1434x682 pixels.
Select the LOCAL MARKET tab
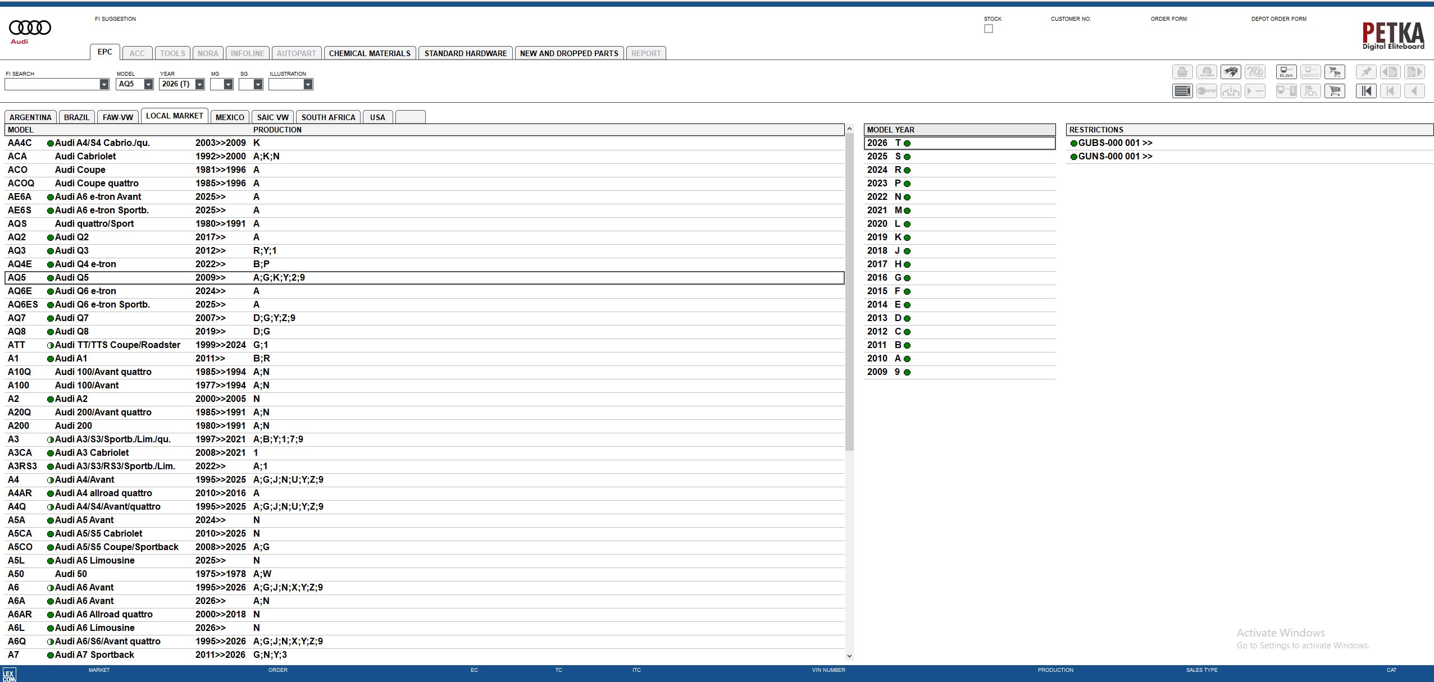pyautogui.click(x=175, y=116)
